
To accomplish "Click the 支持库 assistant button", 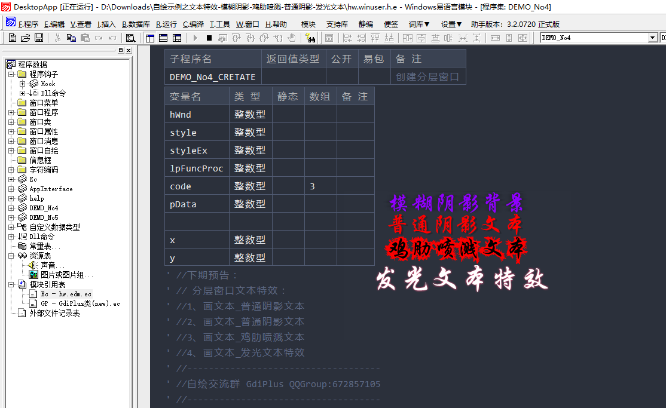I will (337, 24).
